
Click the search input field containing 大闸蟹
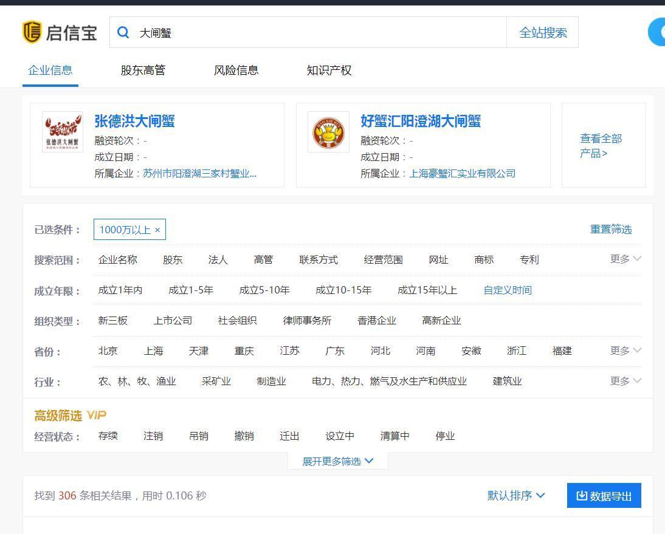tap(316, 32)
